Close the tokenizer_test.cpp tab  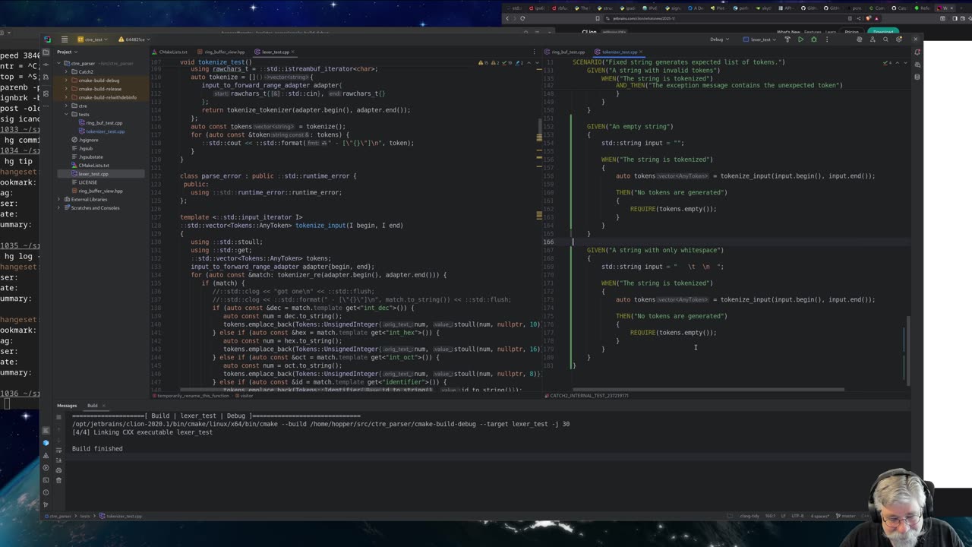[x=641, y=52]
